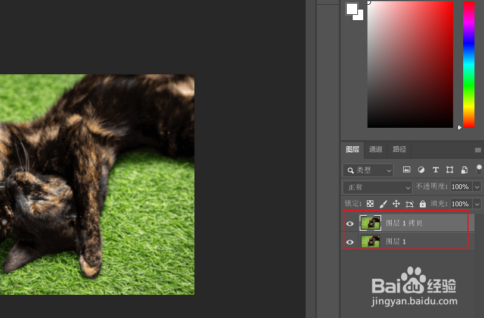Select the 图层 1 layer thumbnail
This screenshot has width=484, height=318.
pos(370,241)
